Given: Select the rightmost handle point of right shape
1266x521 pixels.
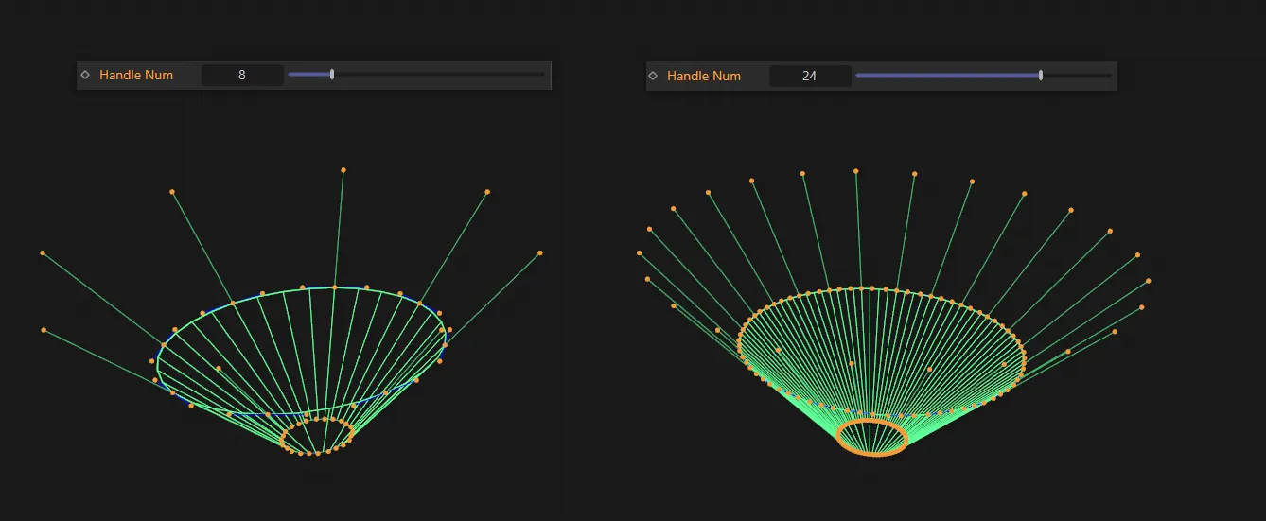Looking at the screenshot, I should [x=1149, y=281].
